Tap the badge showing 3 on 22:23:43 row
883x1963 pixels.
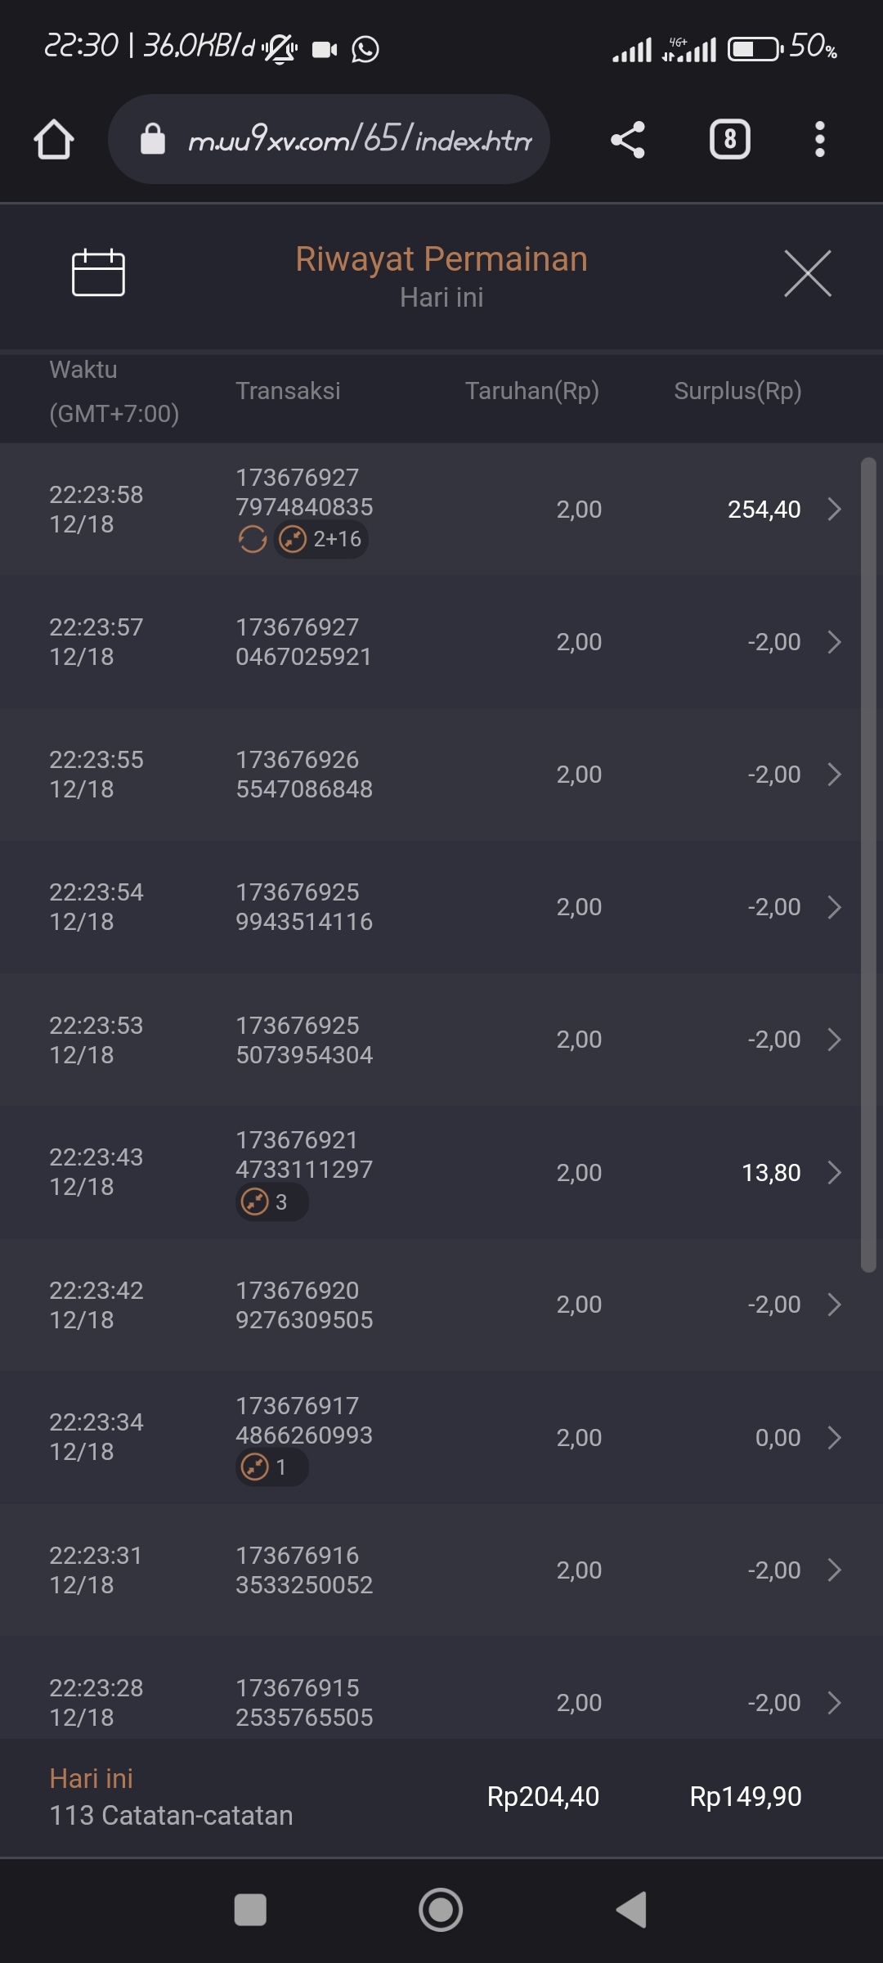click(271, 1202)
